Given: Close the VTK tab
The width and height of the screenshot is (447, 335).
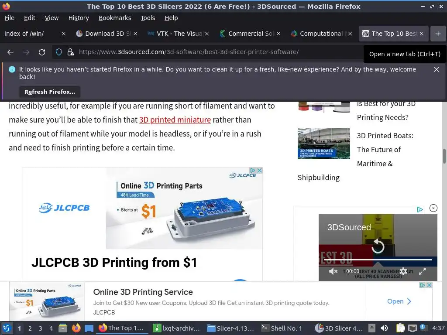Looking at the screenshot, I should pyautogui.click(x=207, y=34).
